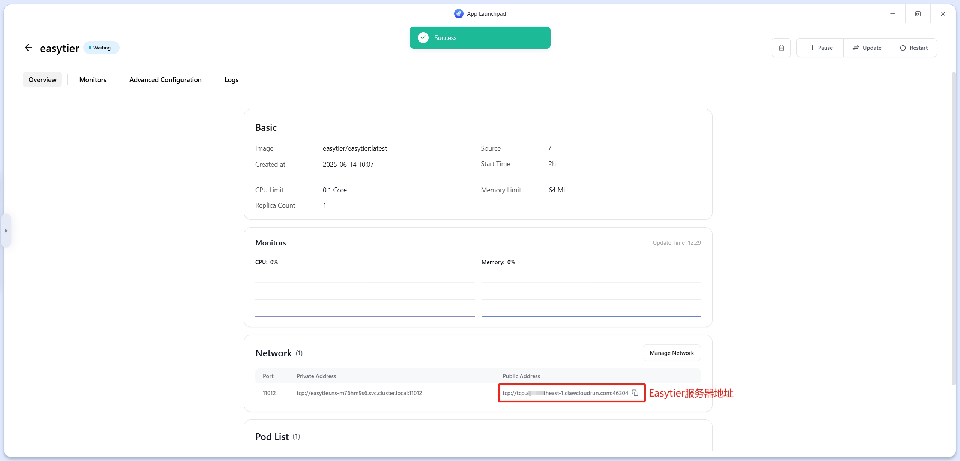The width and height of the screenshot is (960, 461).
Task: Copy the public address with copy icon
Action: point(635,393)
